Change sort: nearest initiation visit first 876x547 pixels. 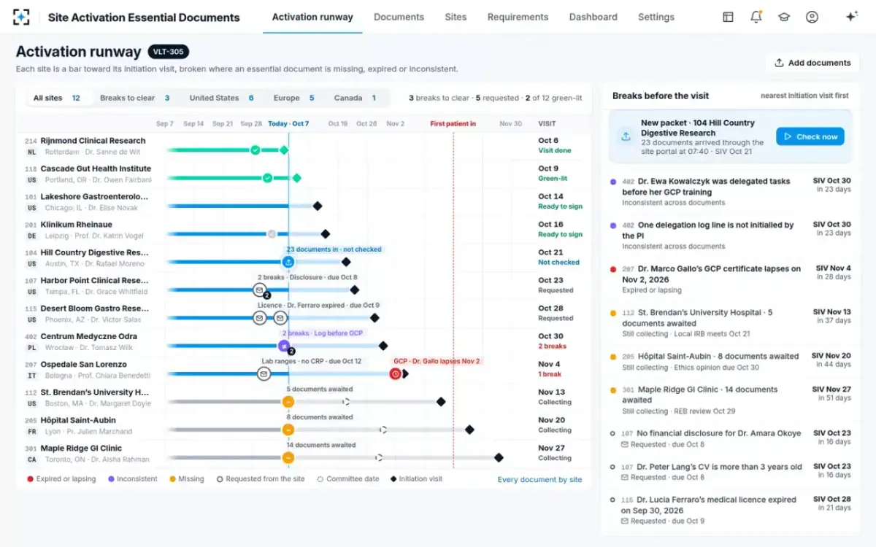click(x=804, y=96)
